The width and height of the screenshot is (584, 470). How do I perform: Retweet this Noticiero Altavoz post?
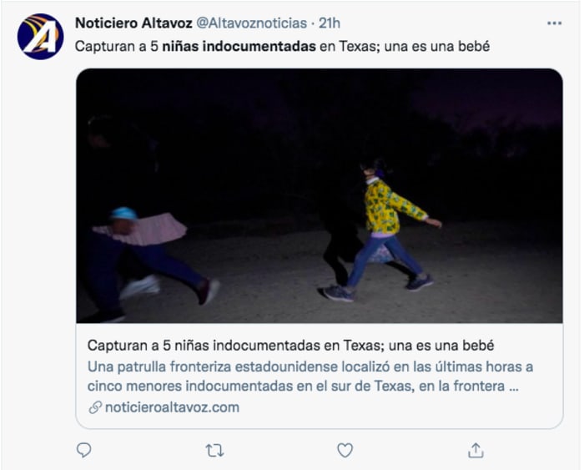(x=214, y=450)
